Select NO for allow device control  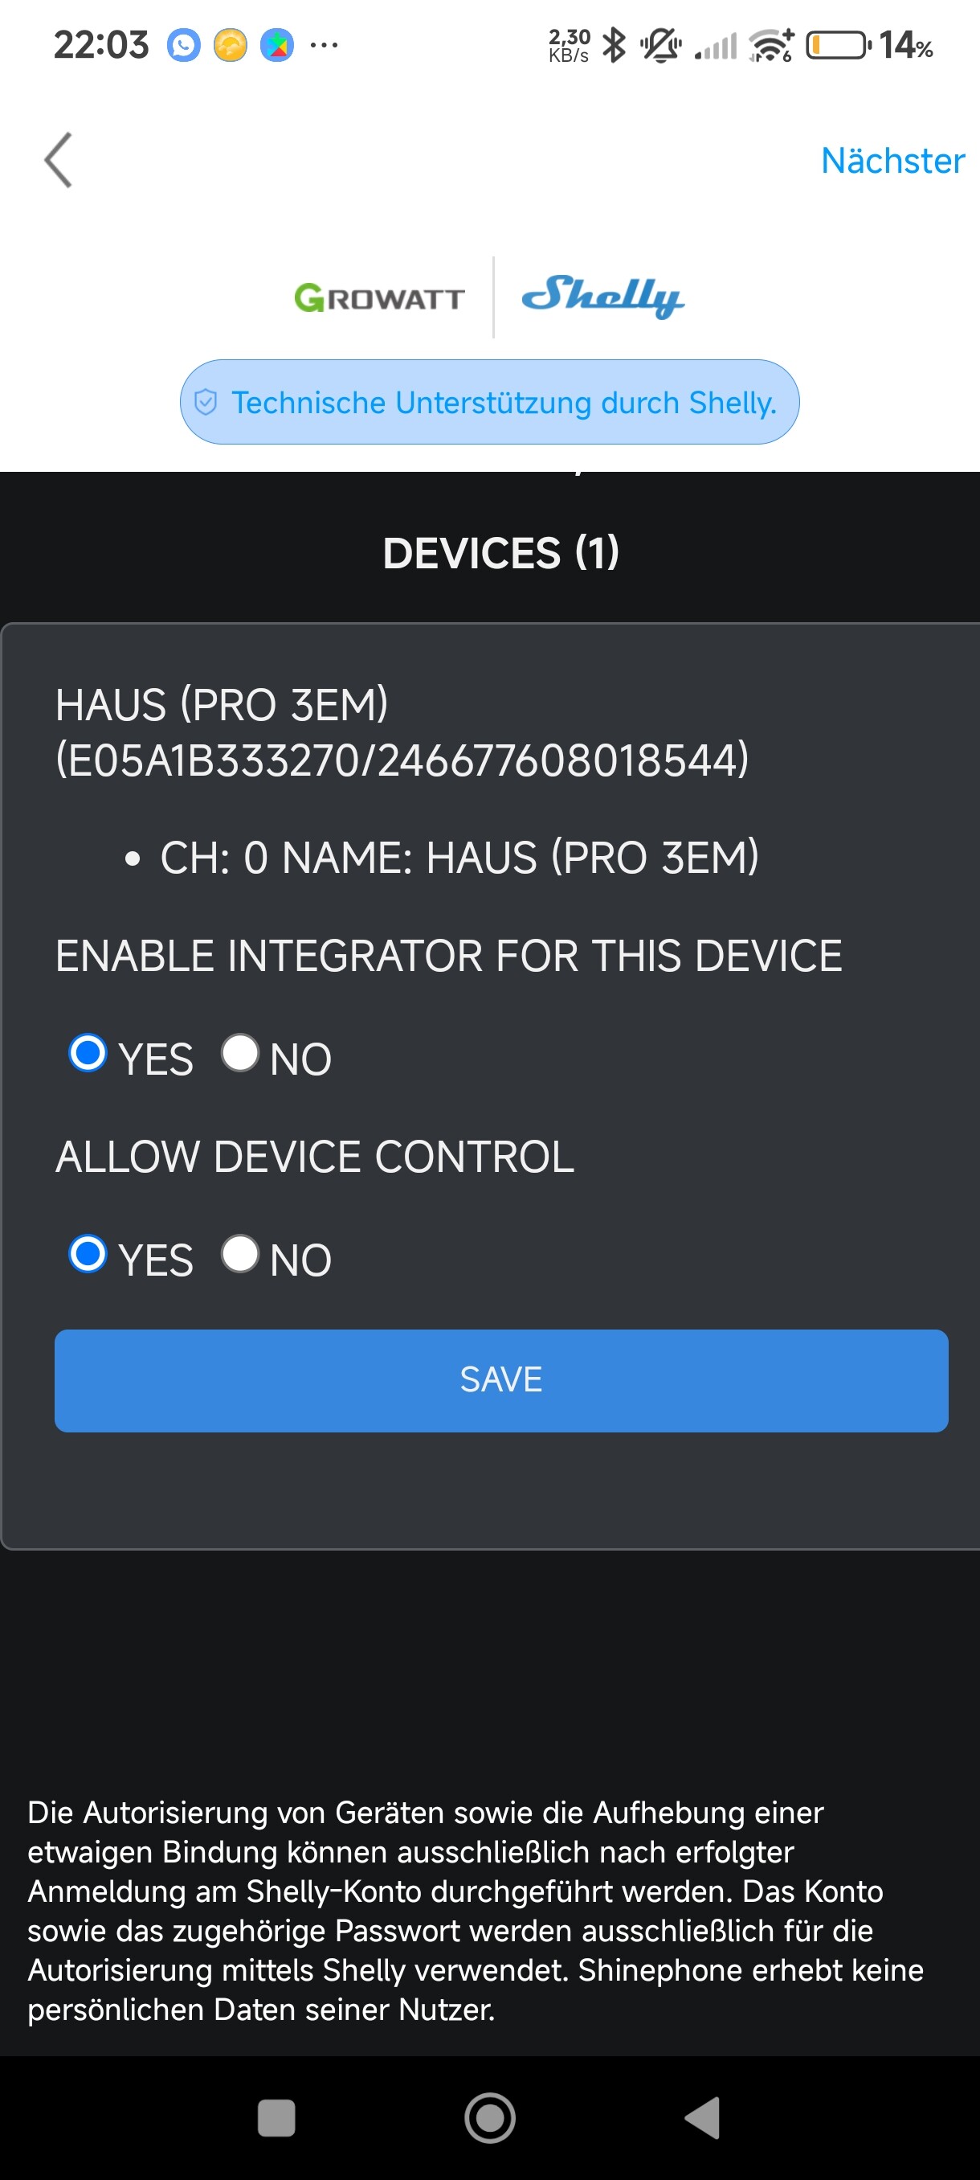pyautogui.click(x=239, y=1253)
